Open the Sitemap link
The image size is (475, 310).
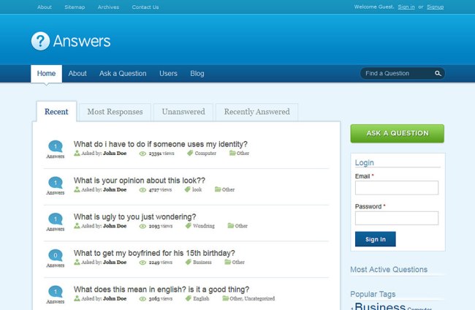click(x=75, y=7)
